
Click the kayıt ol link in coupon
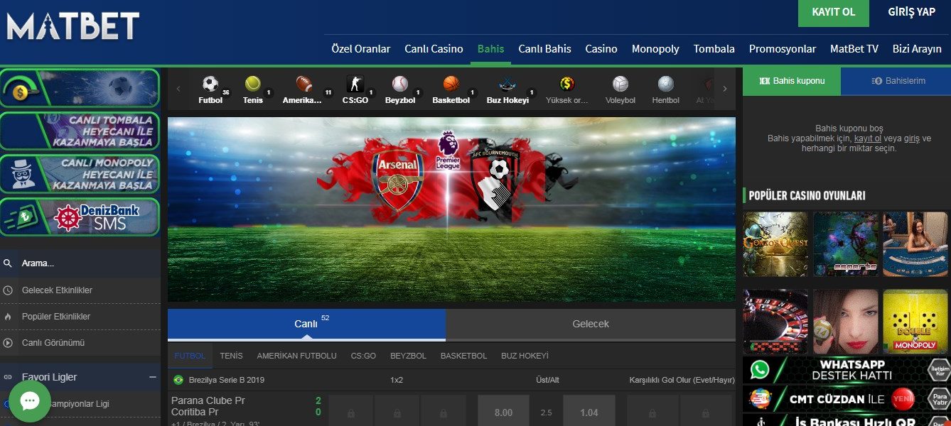click(868, 138)
